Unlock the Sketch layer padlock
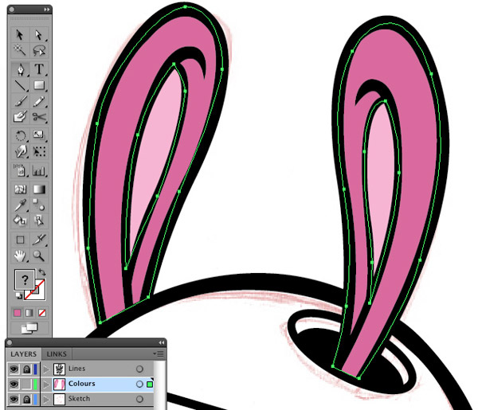This screenshot has width=478, height=410. [27, 399]
